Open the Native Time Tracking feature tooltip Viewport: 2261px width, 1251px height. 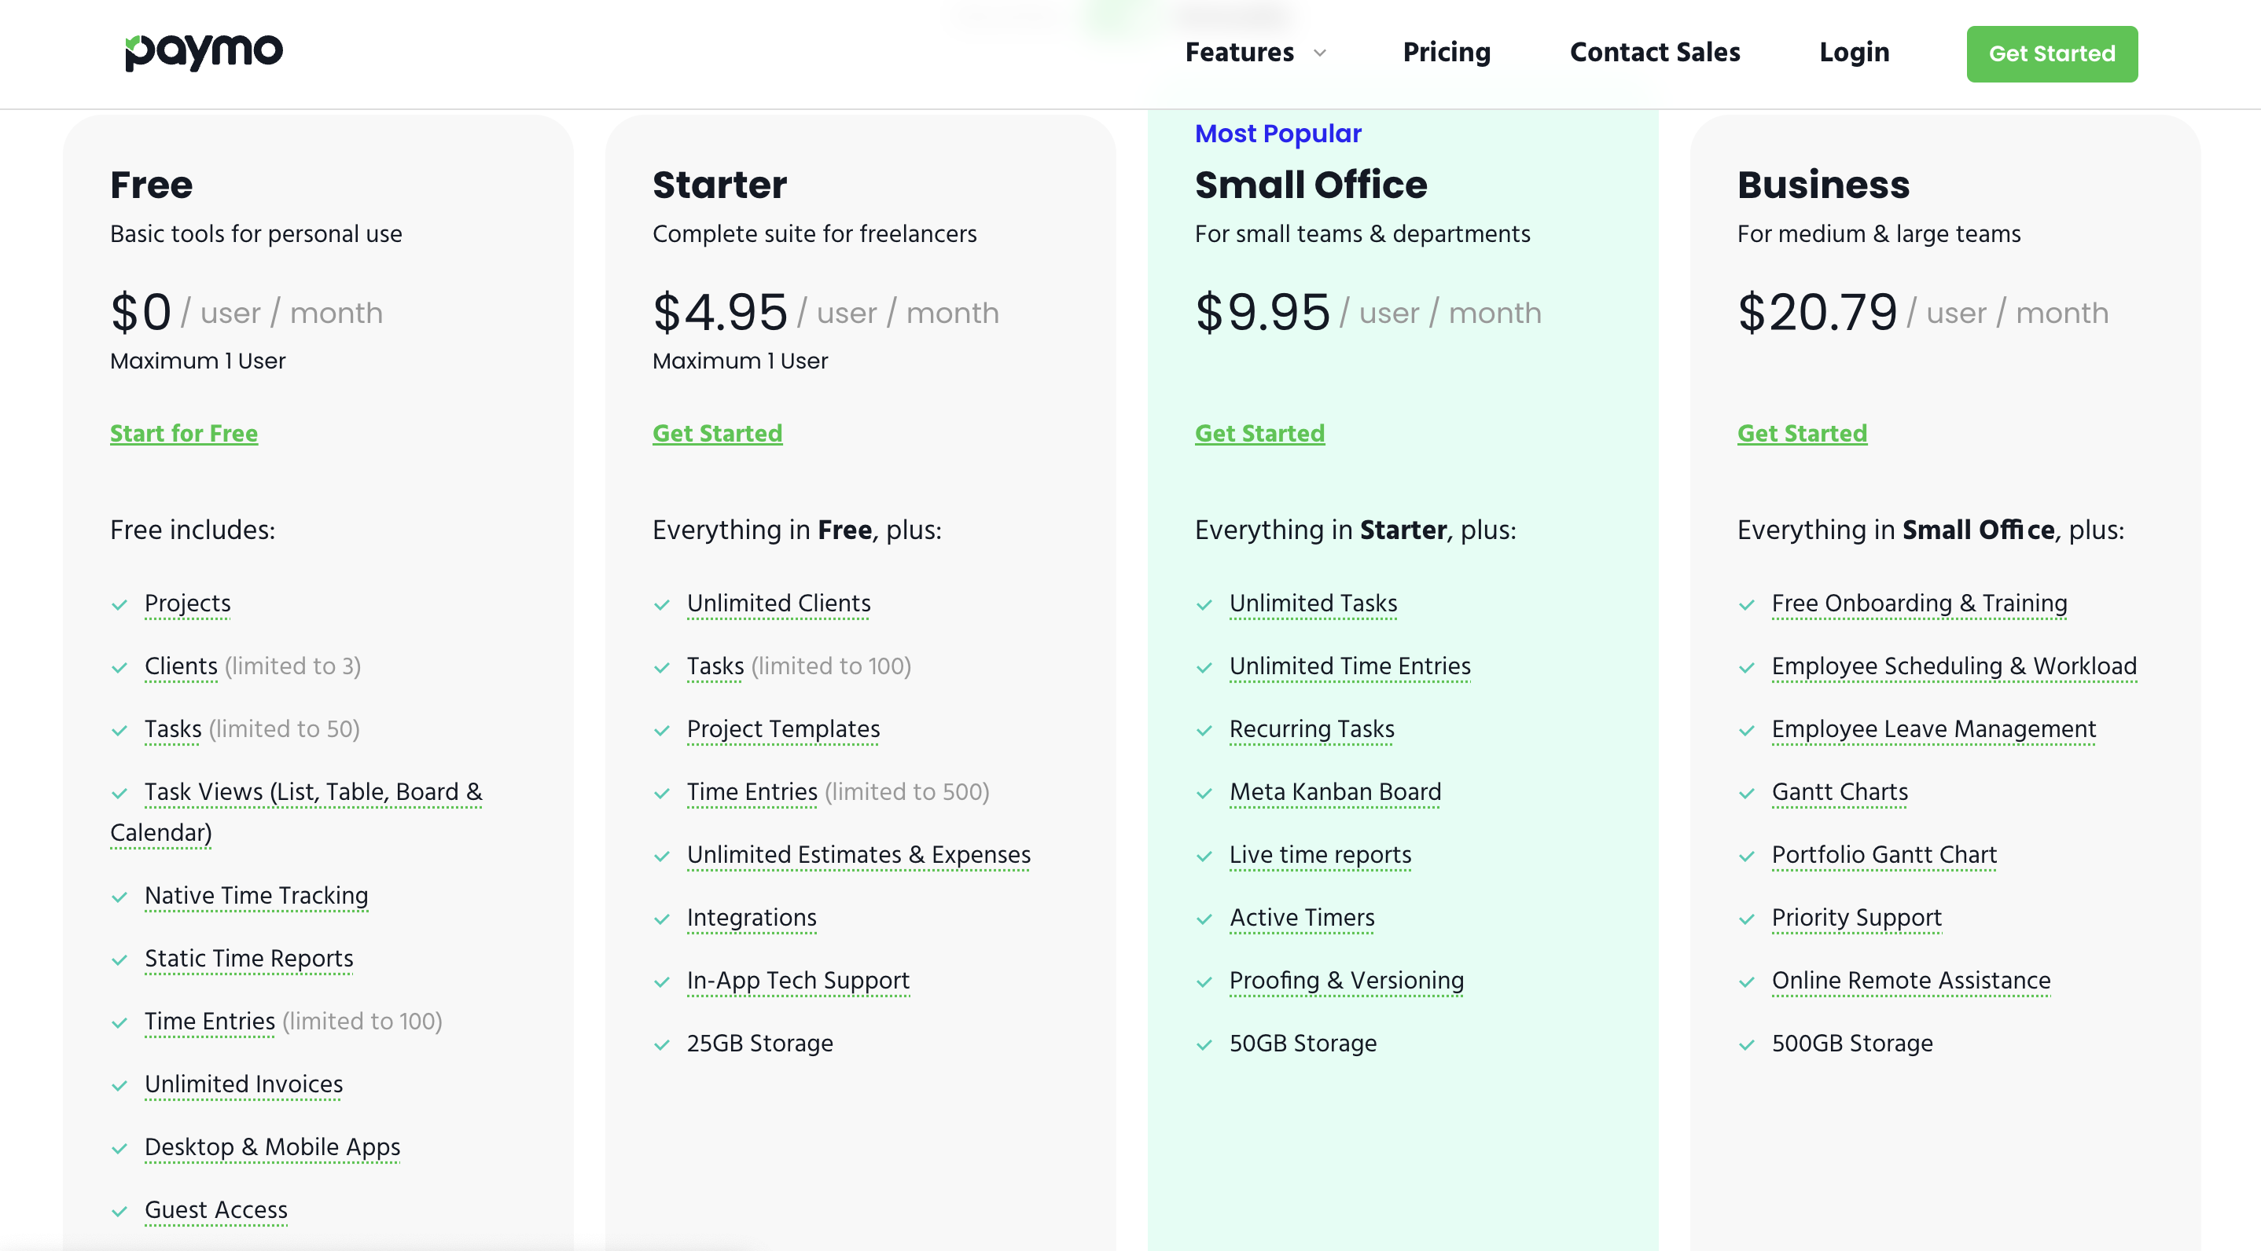pos(256,895)
